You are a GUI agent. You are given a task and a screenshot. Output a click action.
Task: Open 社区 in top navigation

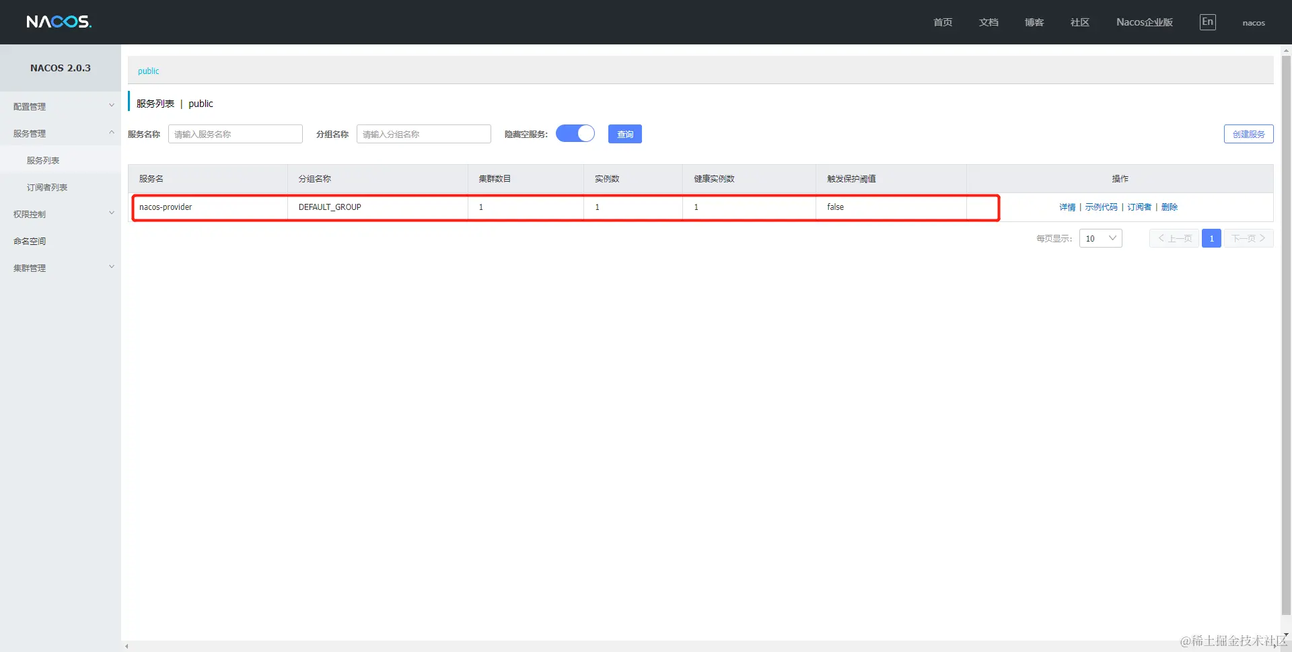(1080, 22)
